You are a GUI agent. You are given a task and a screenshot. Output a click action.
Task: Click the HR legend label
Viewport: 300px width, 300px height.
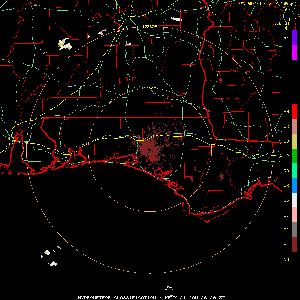pos(286,156)
